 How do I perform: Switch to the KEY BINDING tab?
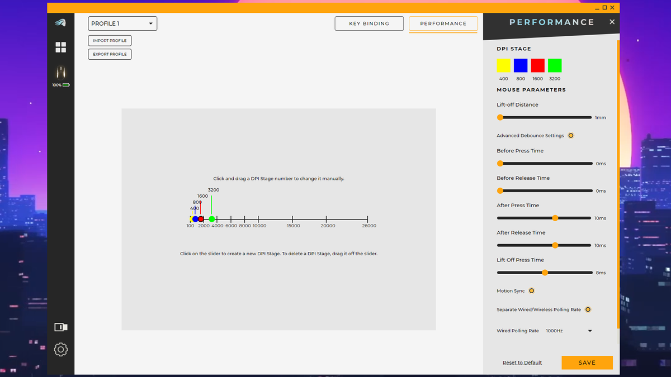click(x=369, y=23)
